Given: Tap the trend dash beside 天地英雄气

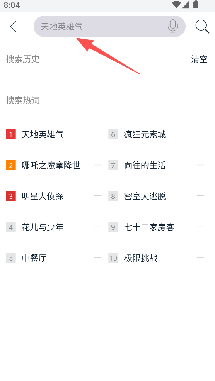Looking at the screenshot, I should tap(98, 134).
